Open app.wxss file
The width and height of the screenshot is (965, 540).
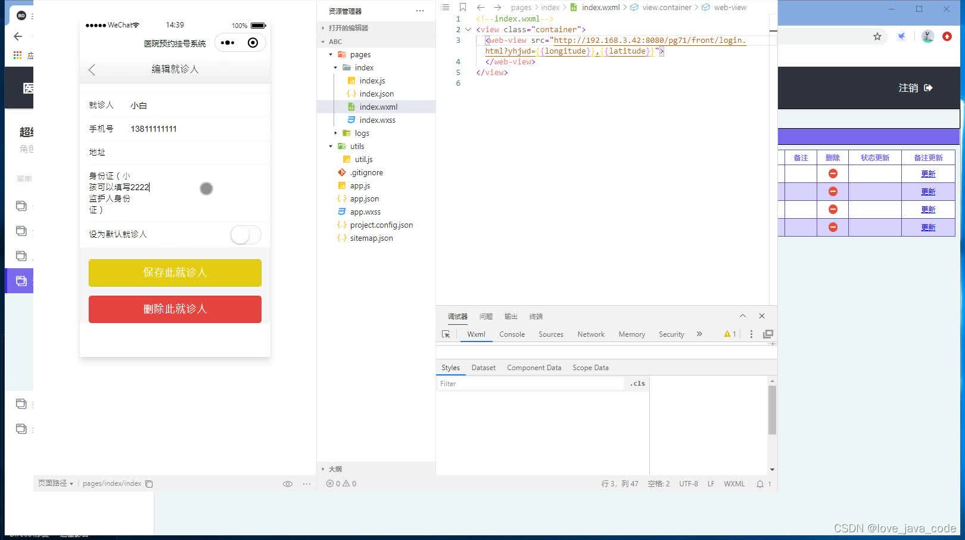coord(365,212)
